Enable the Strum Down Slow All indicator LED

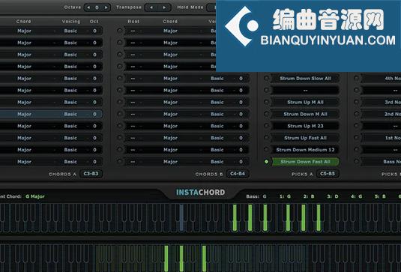point(266,78)
